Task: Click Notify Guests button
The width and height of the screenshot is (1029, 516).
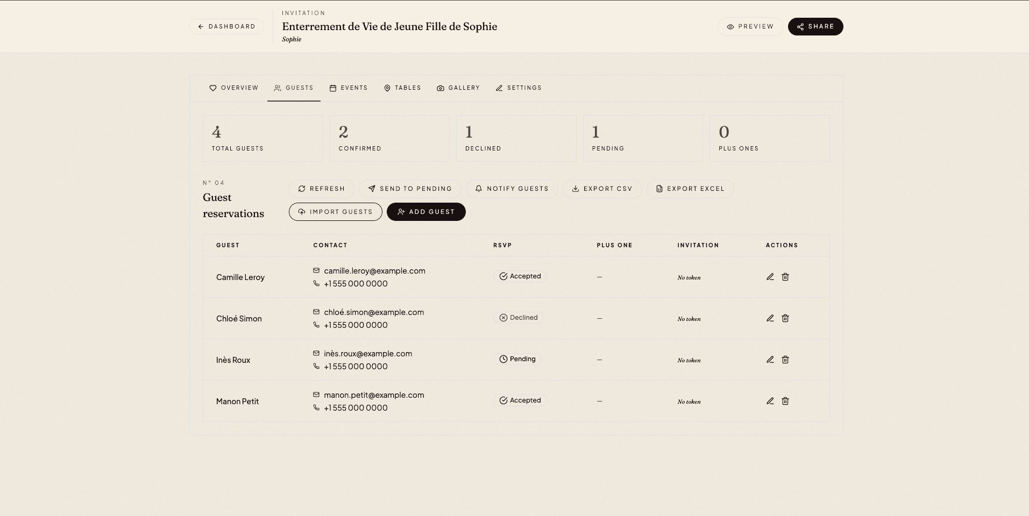Action: (512, 189)
